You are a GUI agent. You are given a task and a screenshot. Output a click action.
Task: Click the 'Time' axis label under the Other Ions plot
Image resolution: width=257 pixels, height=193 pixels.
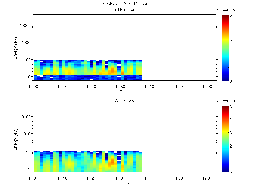124,183
